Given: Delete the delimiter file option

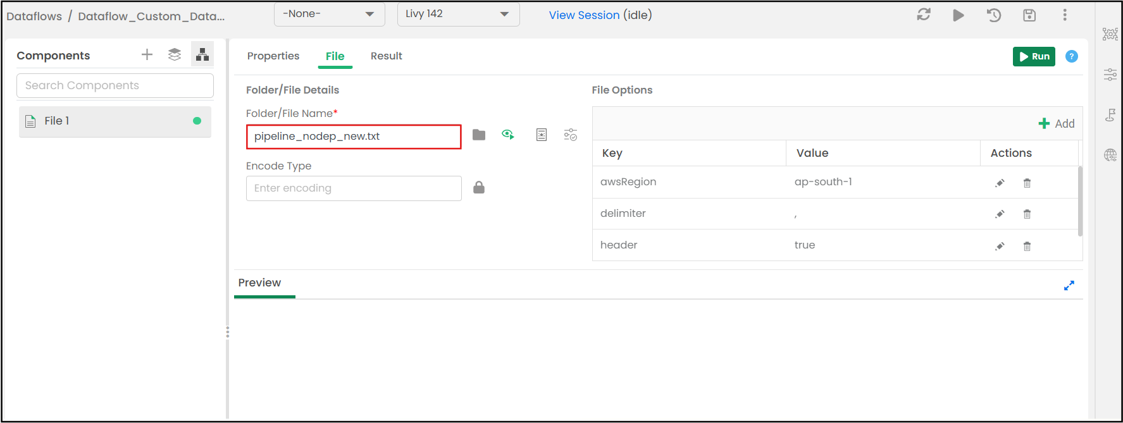Looking at the screenshot, I should [x=1027, y=214].
